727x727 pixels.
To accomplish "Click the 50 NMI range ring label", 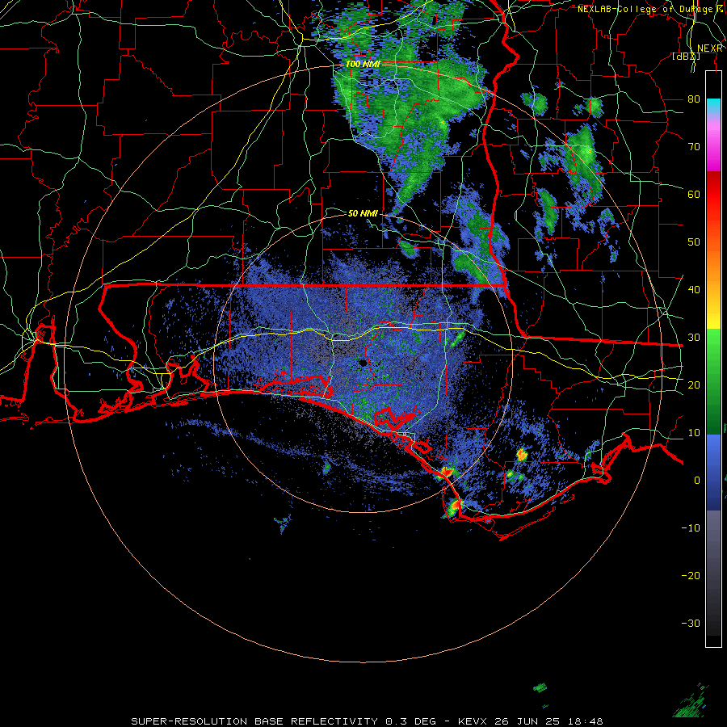I will [363, 213].
